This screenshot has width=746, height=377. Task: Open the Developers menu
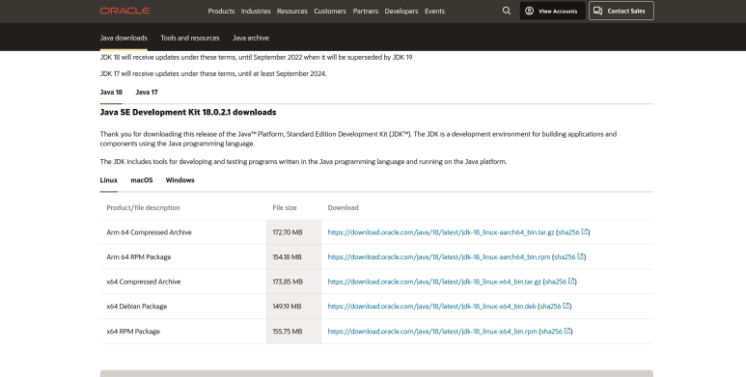point(401,11)
